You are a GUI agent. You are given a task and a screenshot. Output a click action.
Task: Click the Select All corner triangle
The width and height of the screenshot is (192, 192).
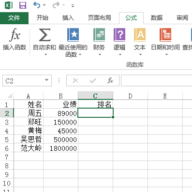coord(9,96)
